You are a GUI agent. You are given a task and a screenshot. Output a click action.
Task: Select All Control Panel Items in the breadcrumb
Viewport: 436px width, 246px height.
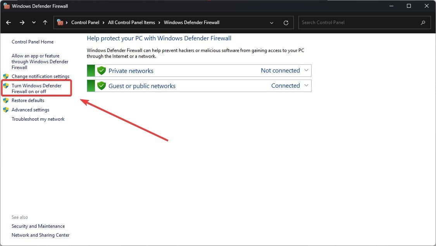click(x=131, y=22)
